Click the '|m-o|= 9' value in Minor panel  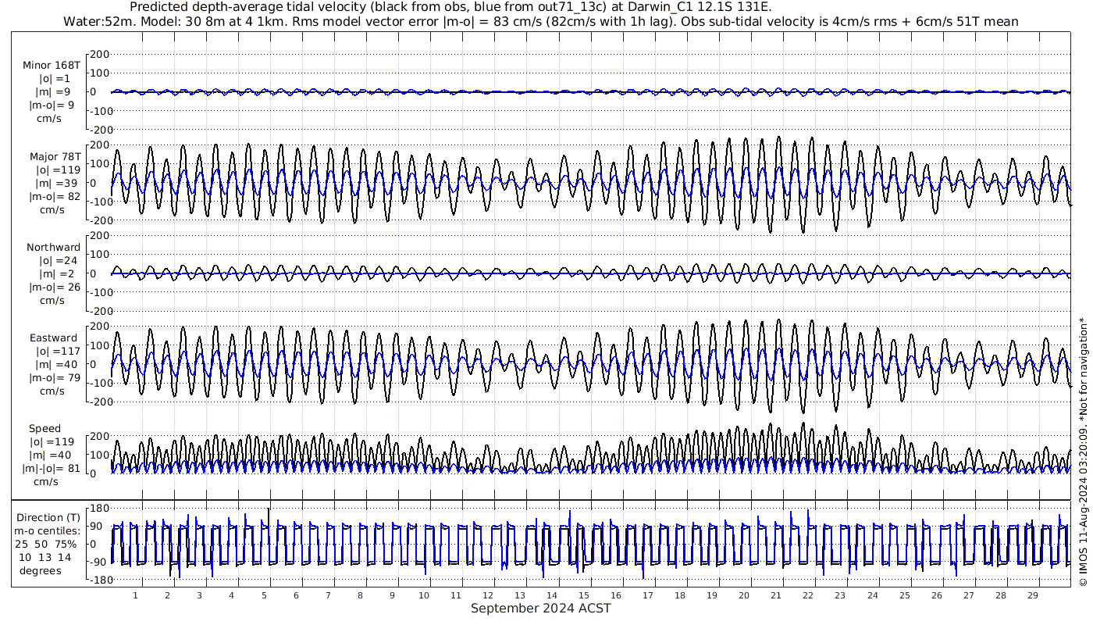click(x=52, y=105)
